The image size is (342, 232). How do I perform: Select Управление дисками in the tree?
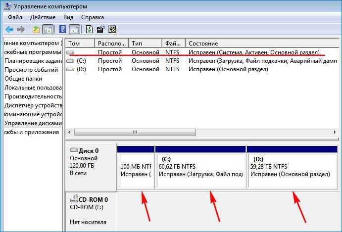(33, 123)
